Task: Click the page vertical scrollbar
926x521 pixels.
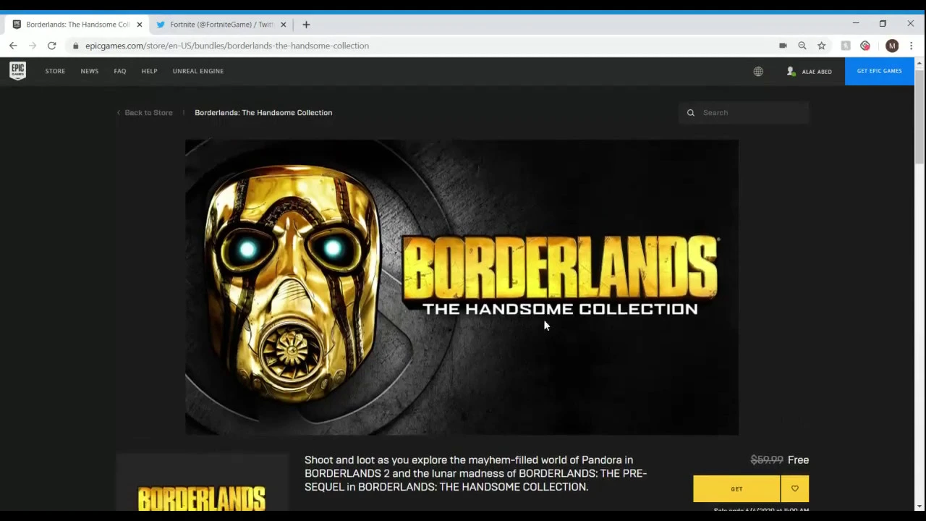Action: 919,116
